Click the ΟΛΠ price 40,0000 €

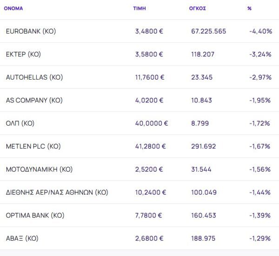pyautogui.click(x=151, y=123)
